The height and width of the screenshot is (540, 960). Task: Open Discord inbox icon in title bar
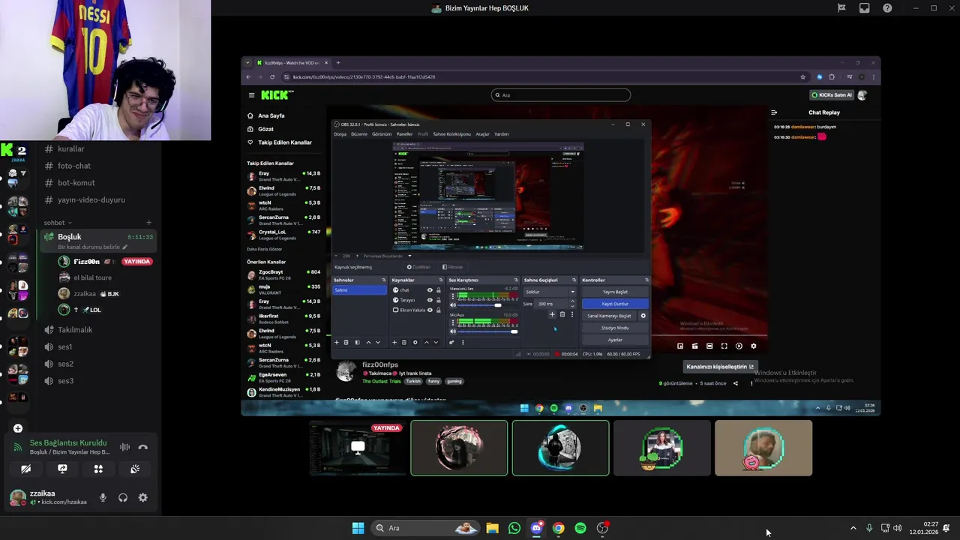pyautogui.click(x=865, y=8)
